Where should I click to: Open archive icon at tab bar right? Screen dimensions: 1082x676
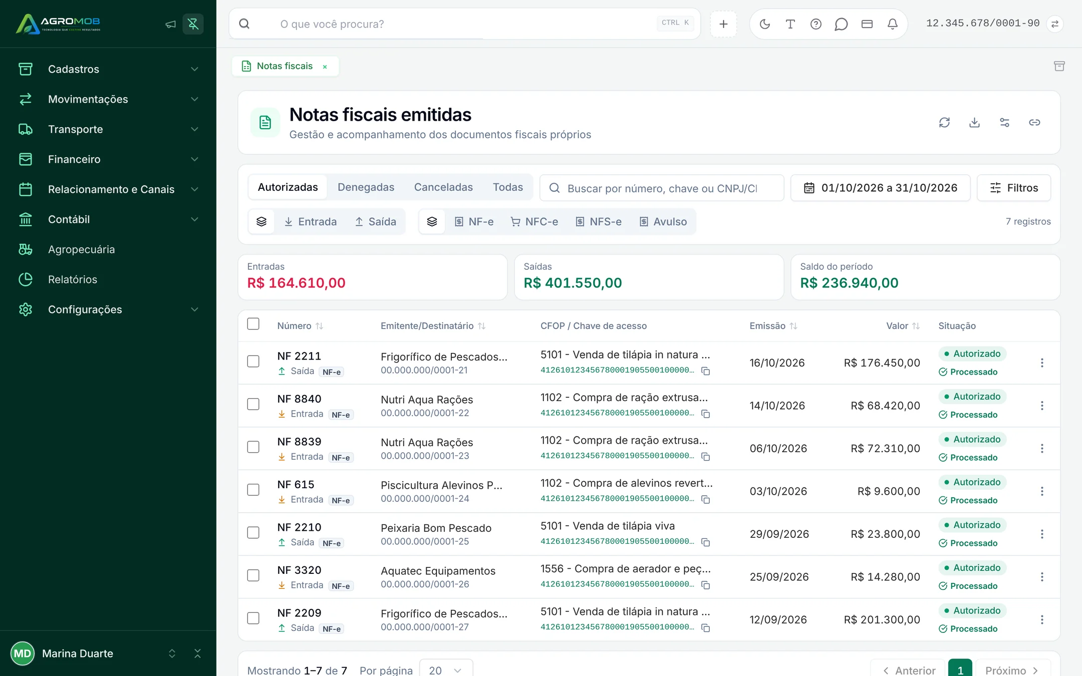point(1059,66)
